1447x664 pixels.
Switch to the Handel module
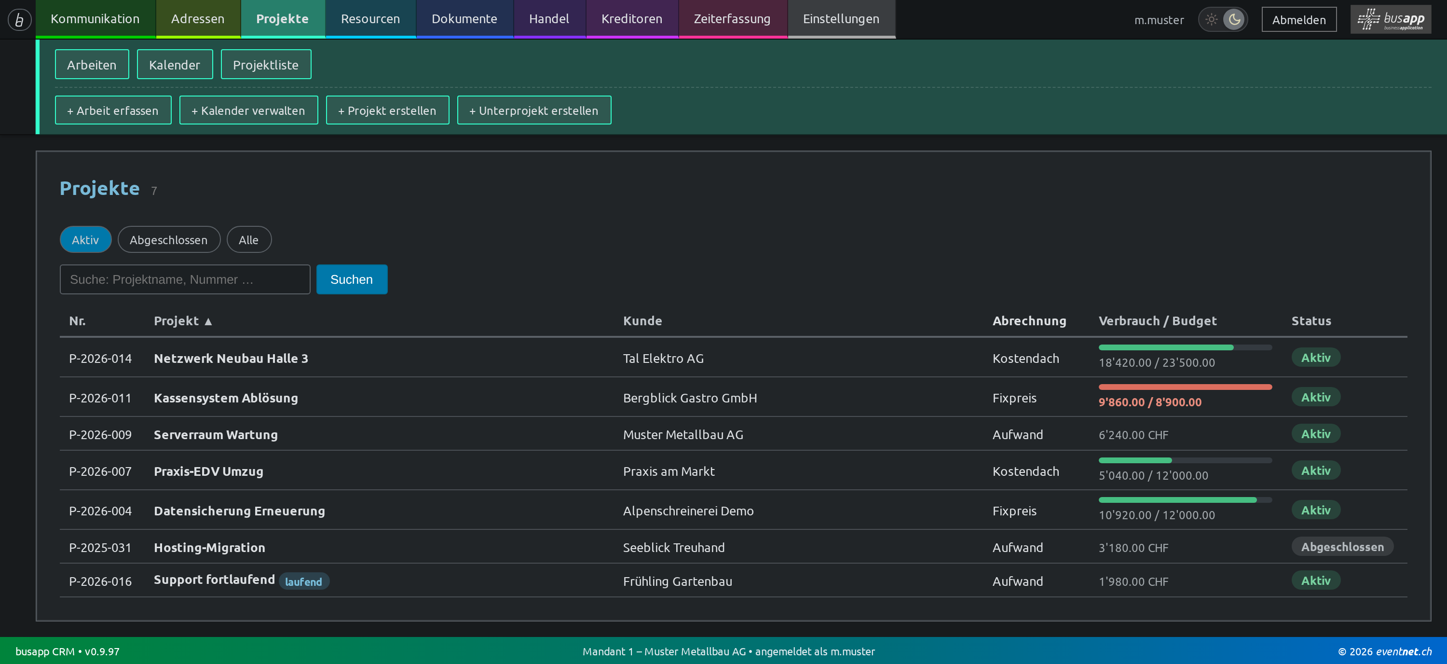[549, 19]
